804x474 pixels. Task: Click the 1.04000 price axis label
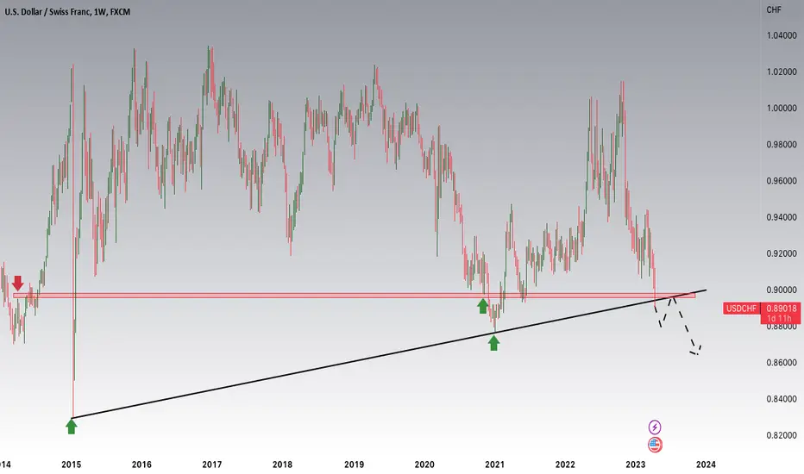(x=782, y=36)
